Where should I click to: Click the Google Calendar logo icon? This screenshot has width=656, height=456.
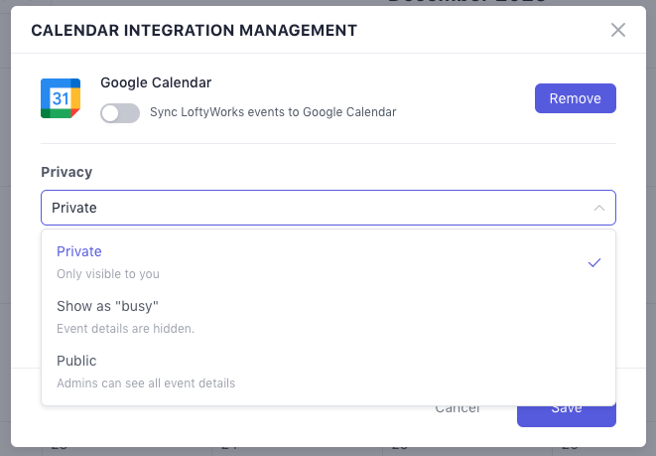(61, 98)
